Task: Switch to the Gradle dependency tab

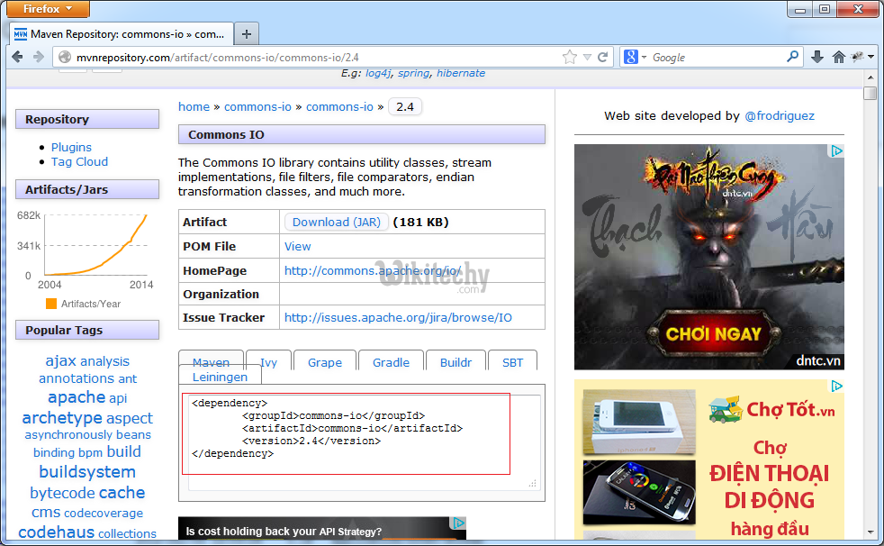Action: (391, 362)
